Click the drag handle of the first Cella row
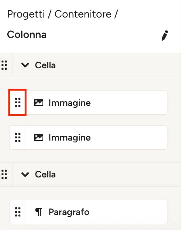Image resolution: width=181 pixels, height=230 pixels. pos(4,65)
